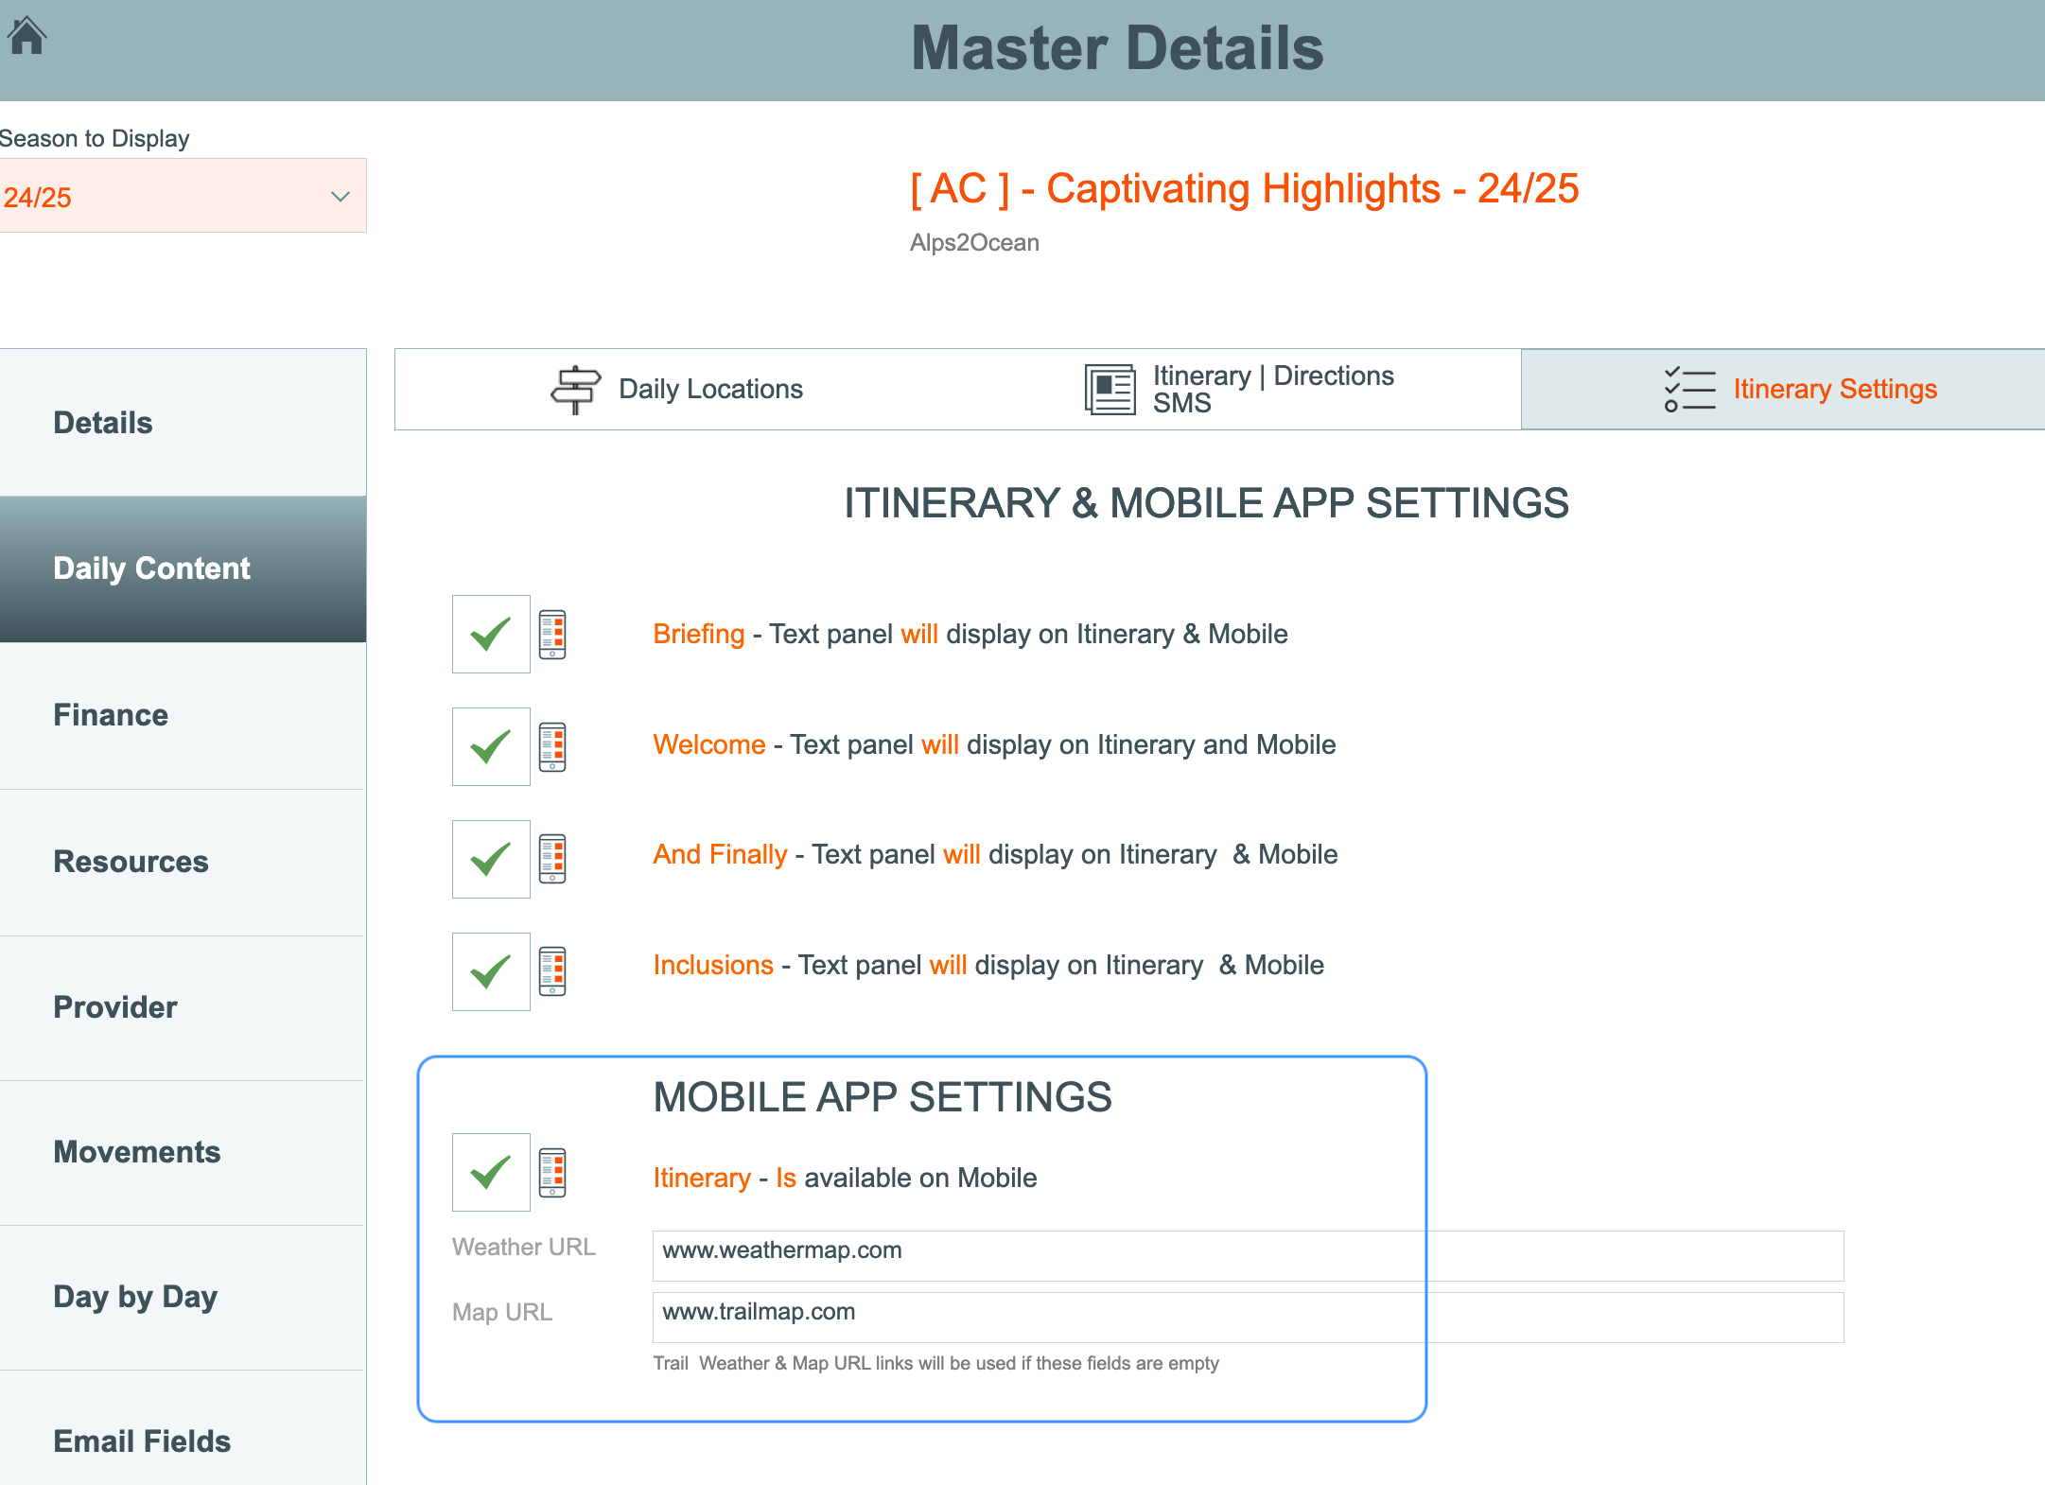The image size is (2045, 1485).
Task: Click the orange Itinerary label in Mobile App Settings
Action: pos(702,1178)
